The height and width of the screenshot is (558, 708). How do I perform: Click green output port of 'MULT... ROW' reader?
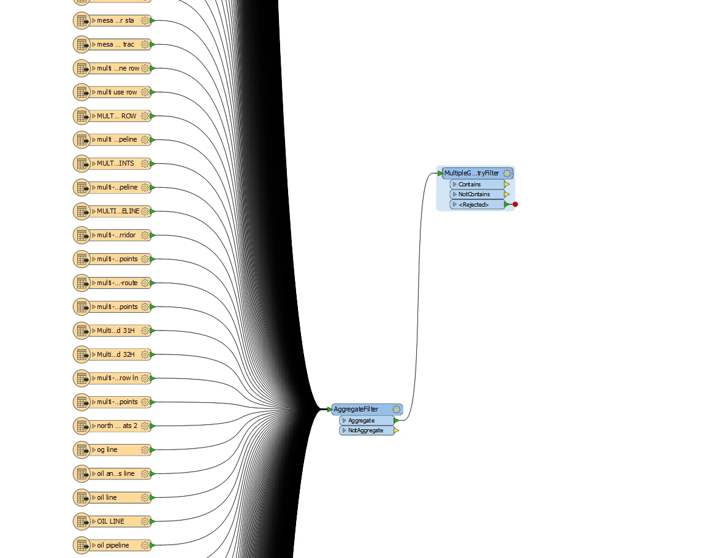152,116
